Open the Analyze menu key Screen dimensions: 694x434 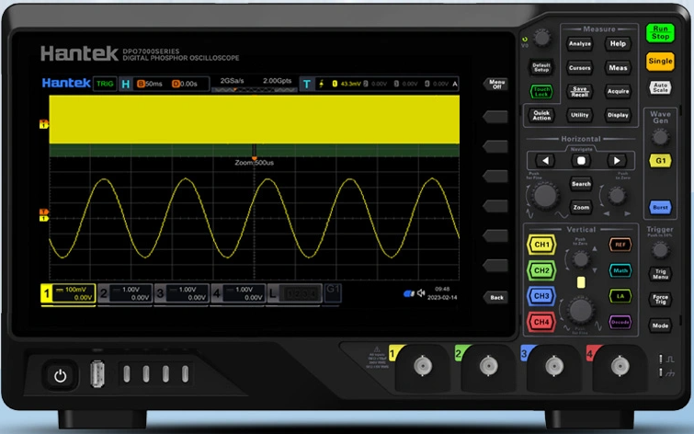[x=580, y=43]
